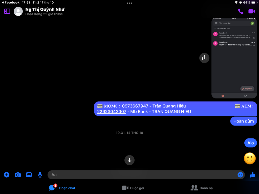Open more options with plus icon
The width and height of the screenshot is (259, 194).
pos(7,175)
